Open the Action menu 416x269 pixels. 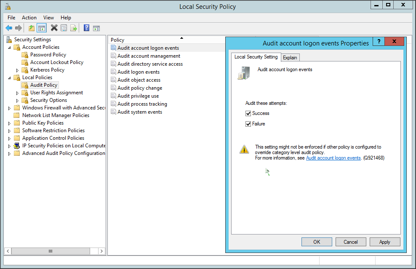[x=29, y=18]
